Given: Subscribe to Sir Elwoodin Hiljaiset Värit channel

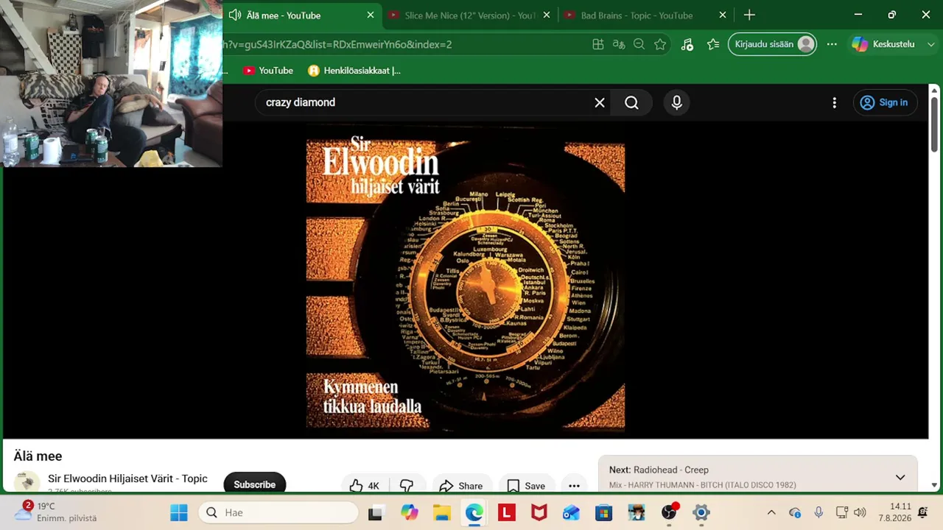Looking at the screenshot, I should (254, 484).
